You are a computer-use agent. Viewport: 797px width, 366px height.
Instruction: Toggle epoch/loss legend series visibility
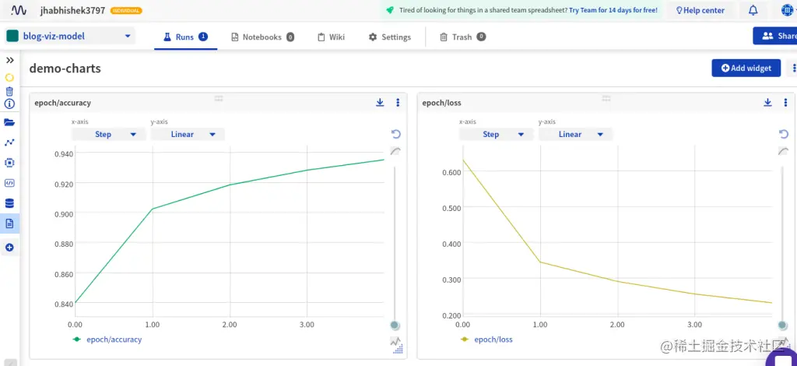[486, 340]
